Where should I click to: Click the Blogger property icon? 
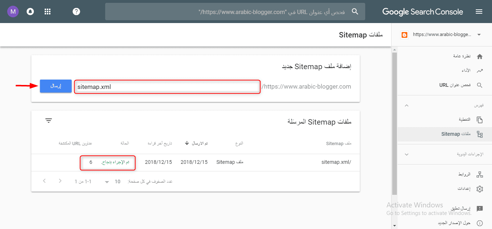pyautogui.click(x=404, y=35)
